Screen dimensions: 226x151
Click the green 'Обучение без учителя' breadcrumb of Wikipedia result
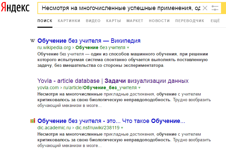coord(100,47)
